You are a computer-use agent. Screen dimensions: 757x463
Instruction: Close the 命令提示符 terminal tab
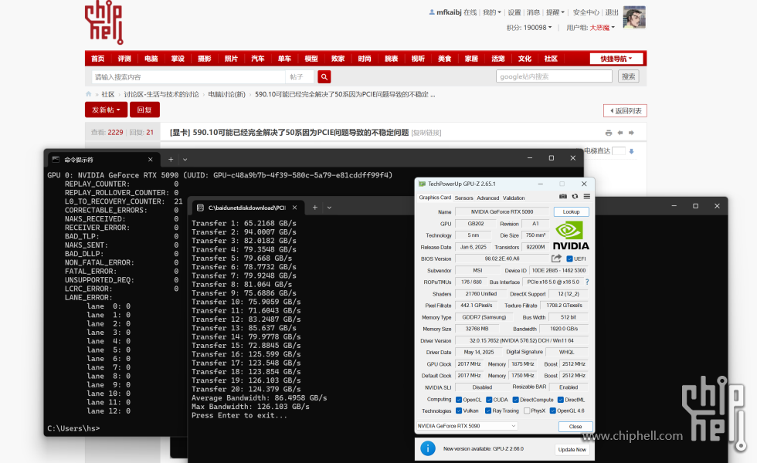coord(150,159)
